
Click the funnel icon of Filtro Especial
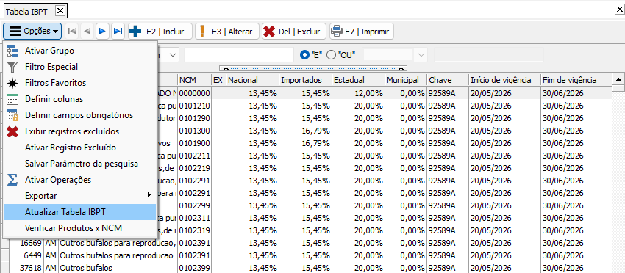point(12,67)
